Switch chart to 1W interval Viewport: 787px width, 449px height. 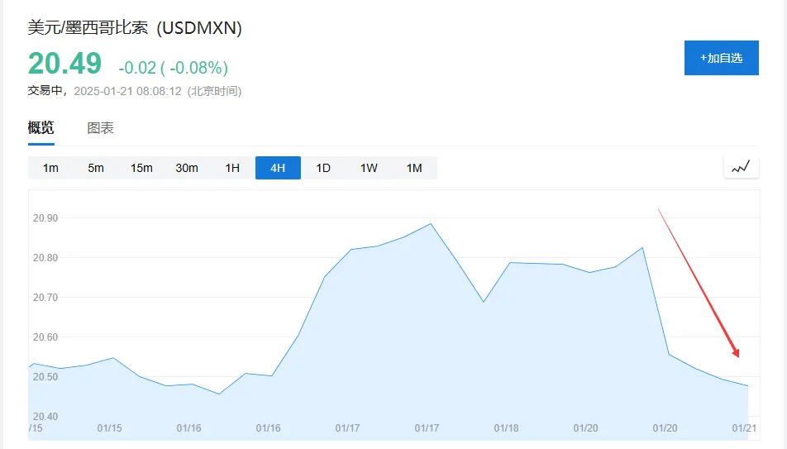tap(369, 168)
